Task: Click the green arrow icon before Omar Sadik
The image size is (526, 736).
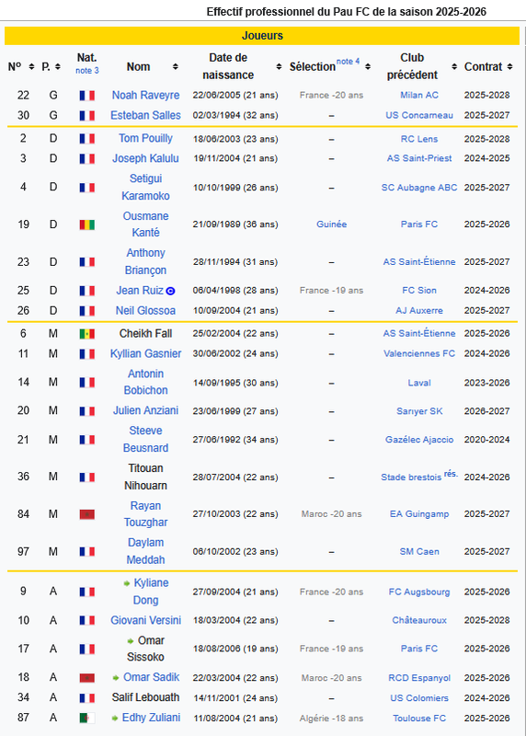Action: (x=116, y=678)
